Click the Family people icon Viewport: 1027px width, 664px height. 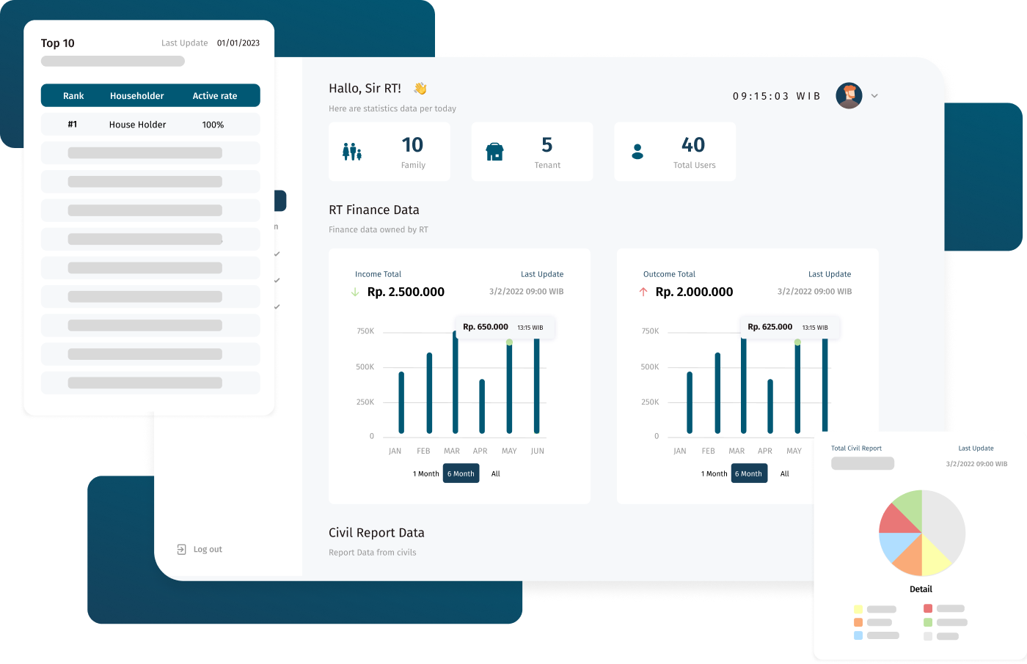pos(352,152)
